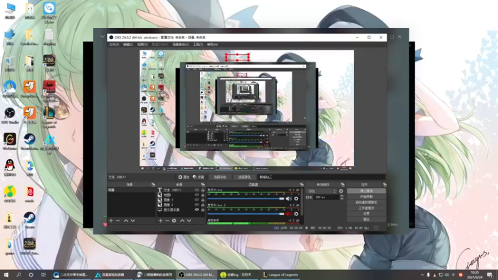Select the 显示器采集 source row

click(x=181, y=210)
